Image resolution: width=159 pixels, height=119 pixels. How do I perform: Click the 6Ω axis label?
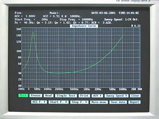(20, 64)
